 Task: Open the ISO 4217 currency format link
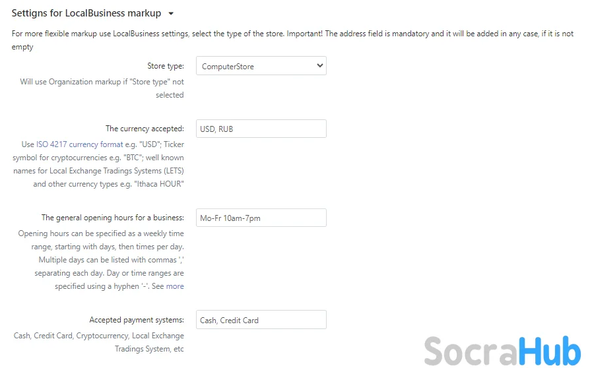[79, 144]
